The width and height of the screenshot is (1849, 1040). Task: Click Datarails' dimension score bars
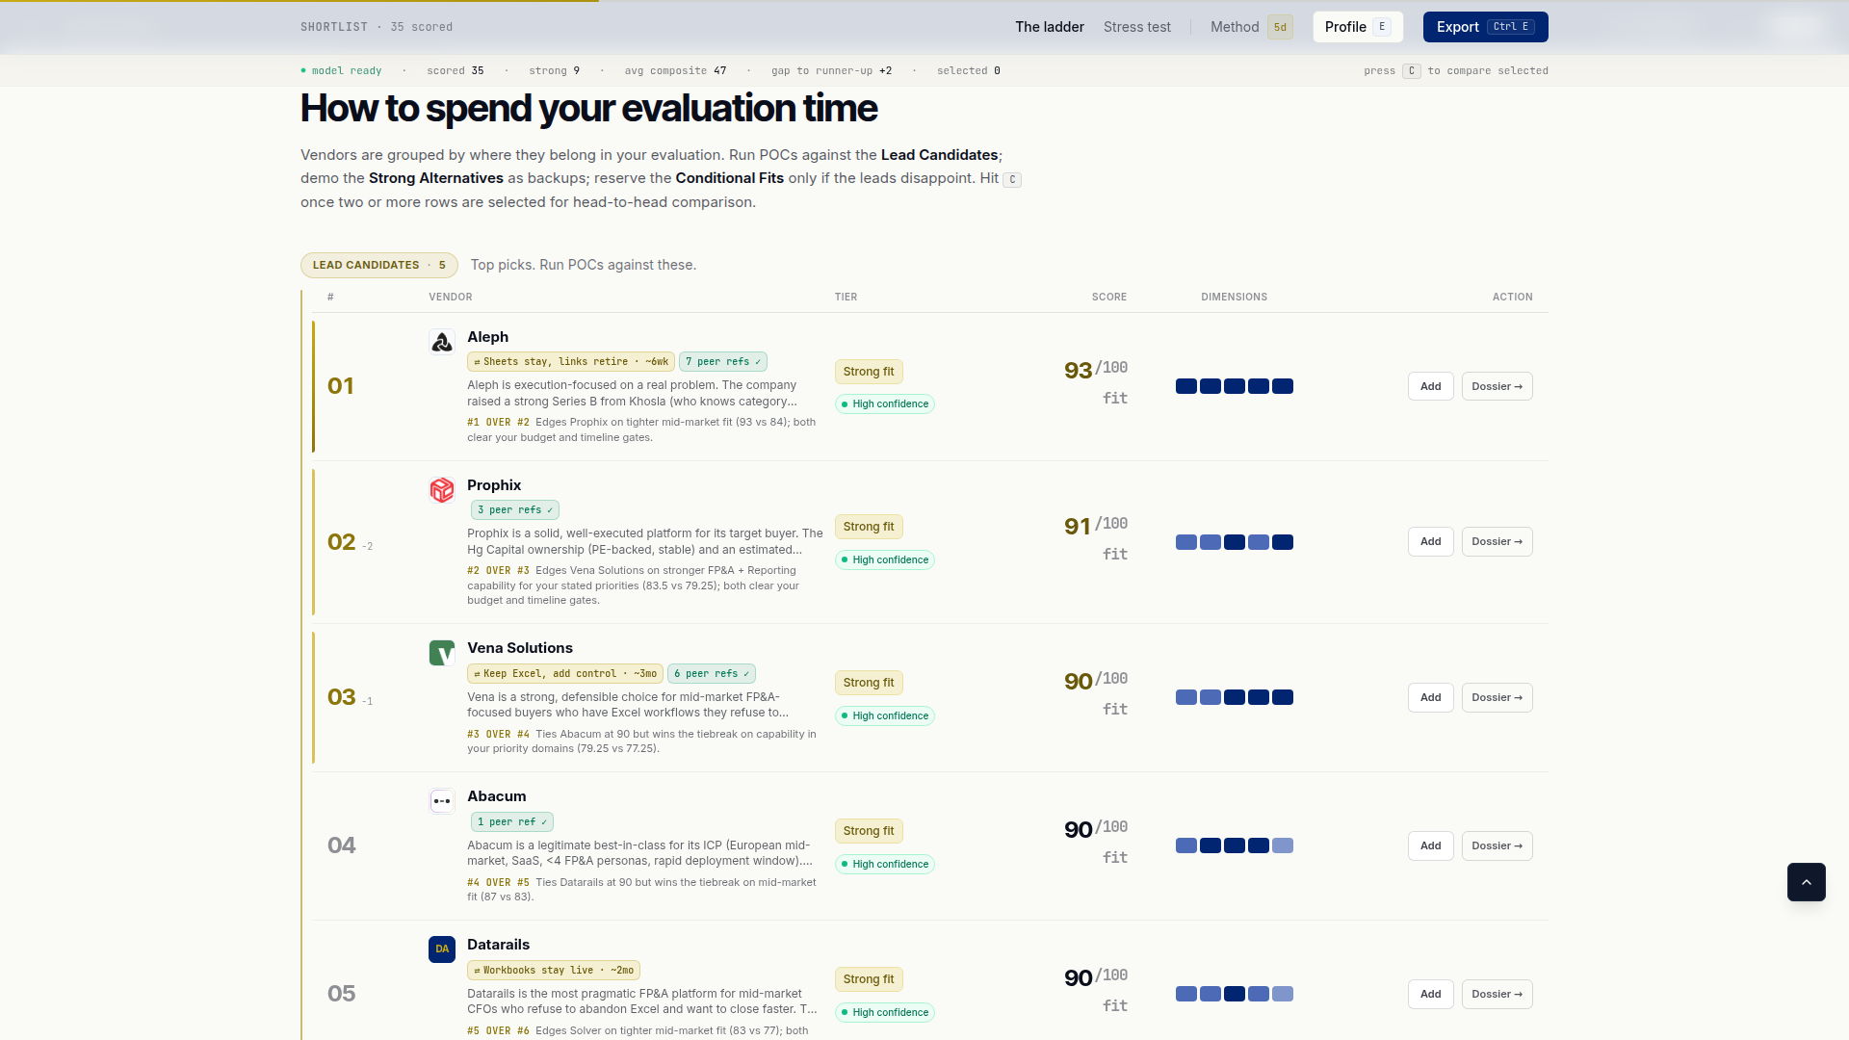(x=1235, y=994)
